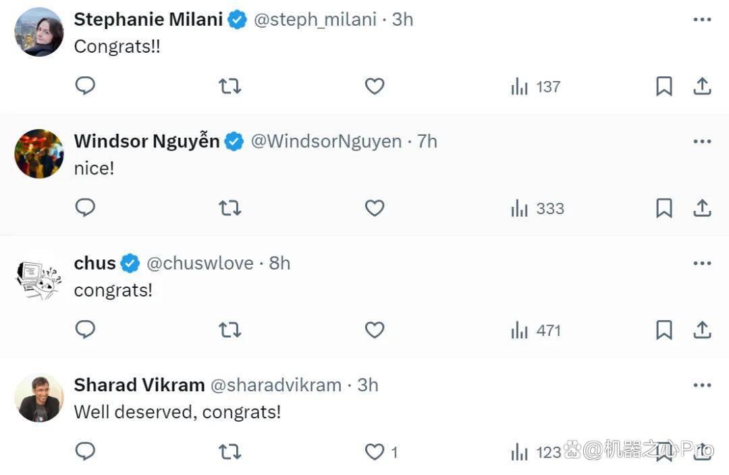Image resolution: width=729 pixels, height=475 pixels.
Task: Open Stephanie Milani's profile name link
Action: pos(148,20)
